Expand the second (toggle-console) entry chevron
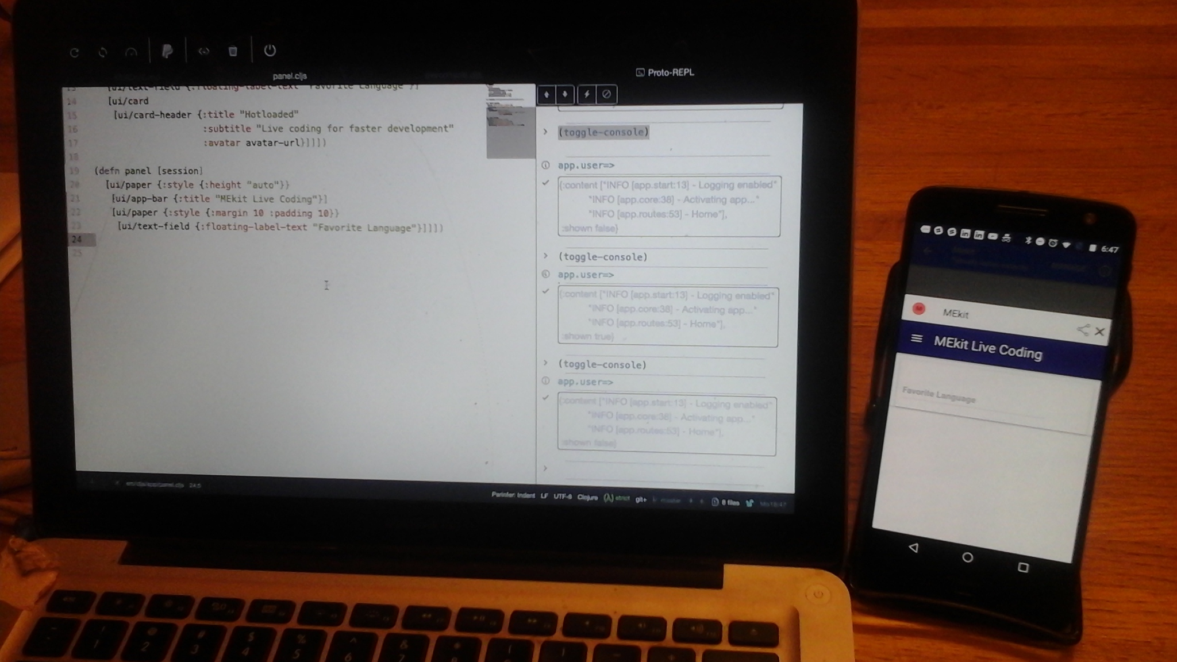Screen dimensions: 1177x662 [x=545, y=256]
